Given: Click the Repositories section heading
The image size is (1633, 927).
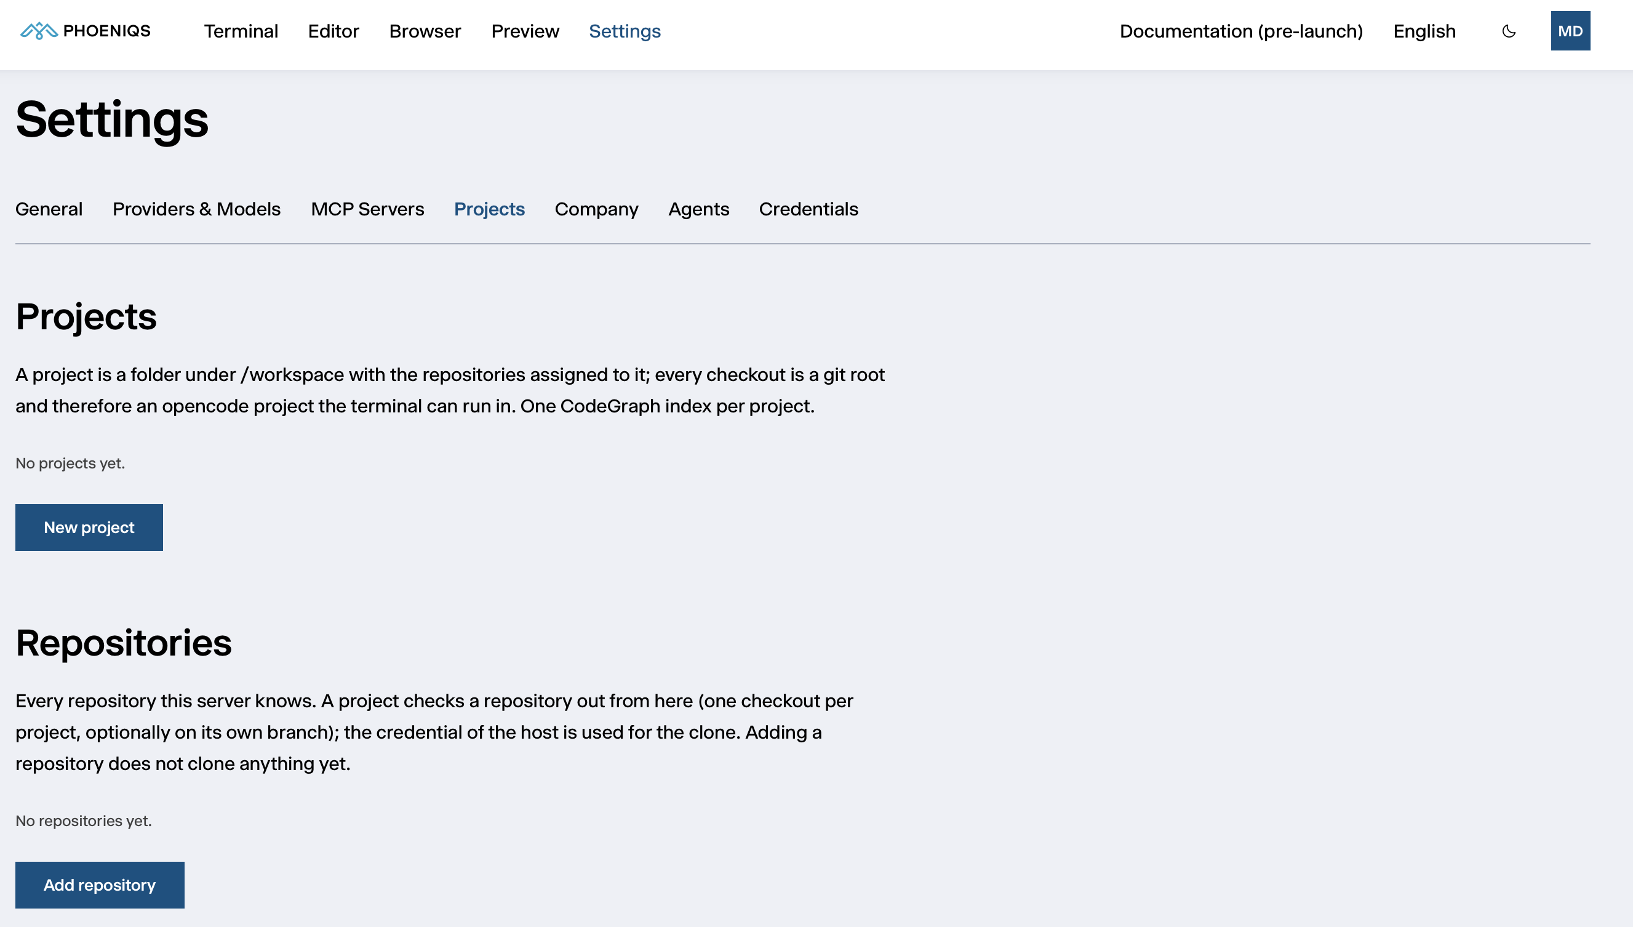Looking at the screenshot, I should 124,643.
